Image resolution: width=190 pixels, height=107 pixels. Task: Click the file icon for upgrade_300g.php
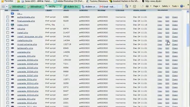pos(12,79)
